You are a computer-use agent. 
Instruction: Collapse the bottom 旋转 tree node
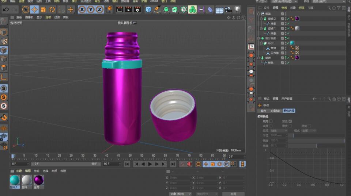(x=258, y=58)
